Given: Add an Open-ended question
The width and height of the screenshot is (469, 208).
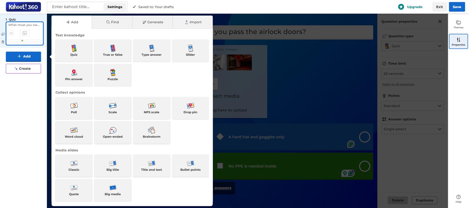Looking at the screenshot, I should click(113, 133).
